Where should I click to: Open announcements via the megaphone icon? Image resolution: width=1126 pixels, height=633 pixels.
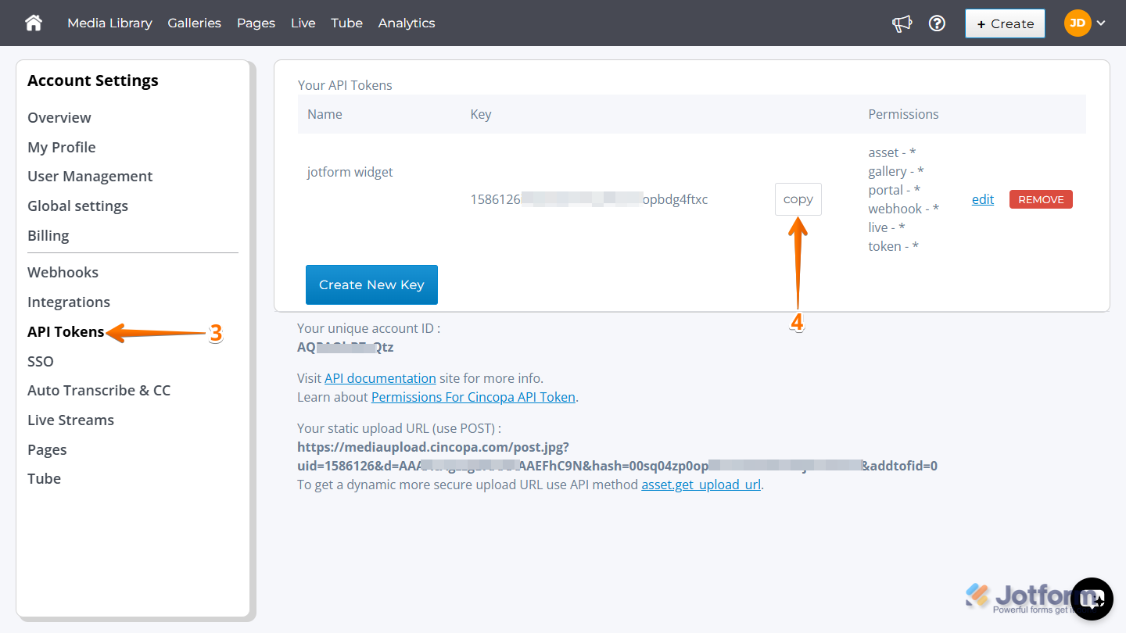tap(901, 23)
